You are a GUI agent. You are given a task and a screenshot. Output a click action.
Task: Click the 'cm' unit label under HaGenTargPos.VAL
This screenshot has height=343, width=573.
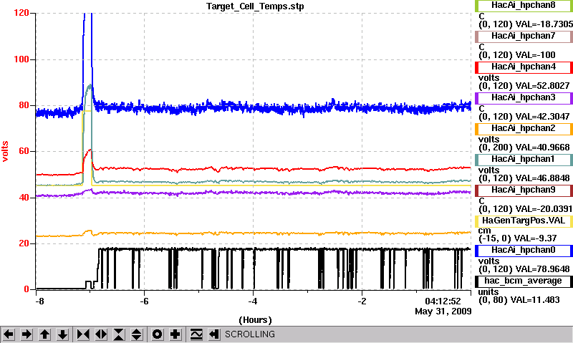click(484, 231)
